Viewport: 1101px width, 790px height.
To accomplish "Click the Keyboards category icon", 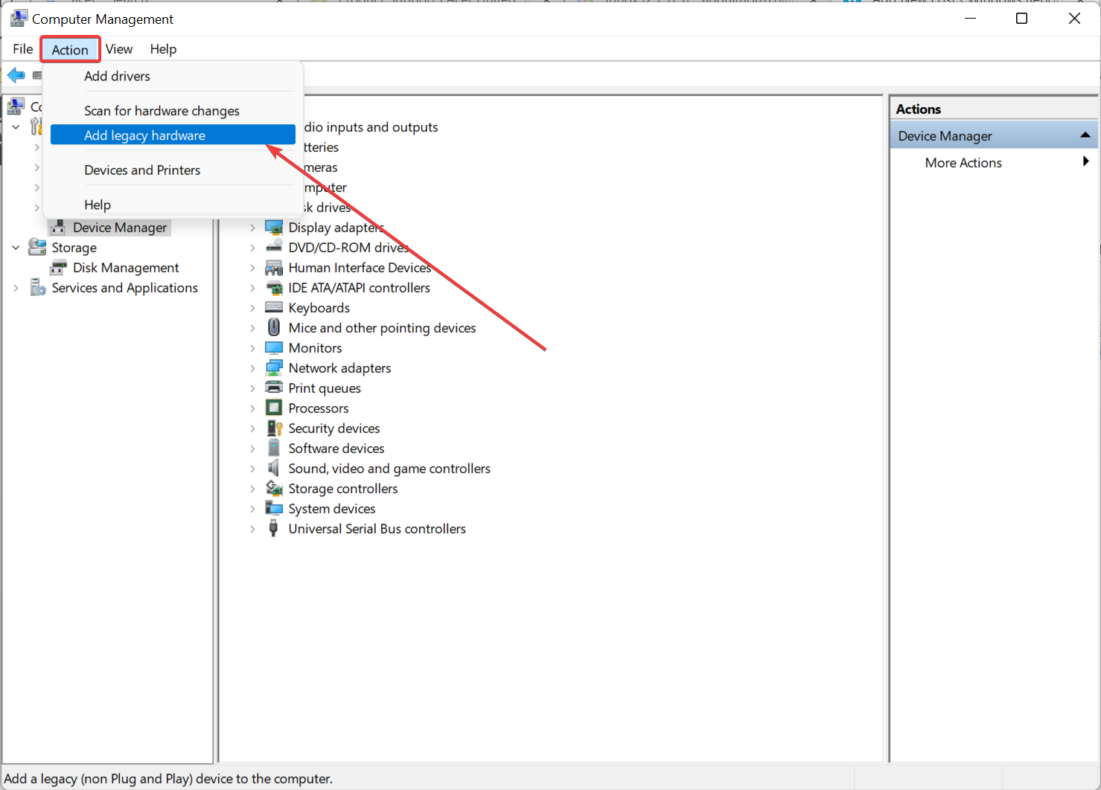I will point(274,308).
